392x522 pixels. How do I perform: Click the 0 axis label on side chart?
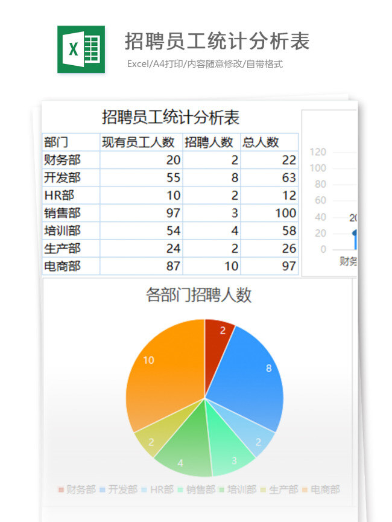click(323, 249)
